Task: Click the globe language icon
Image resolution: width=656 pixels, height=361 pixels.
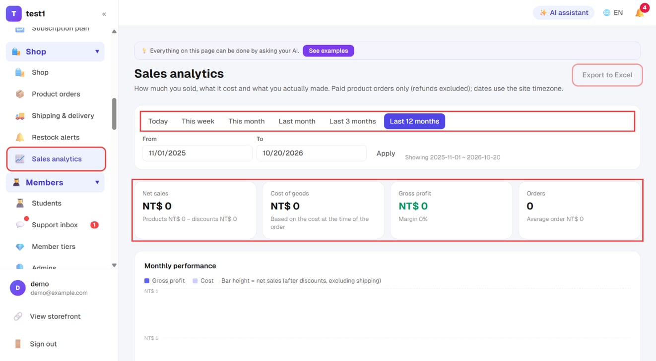Action: click(606, 13)
